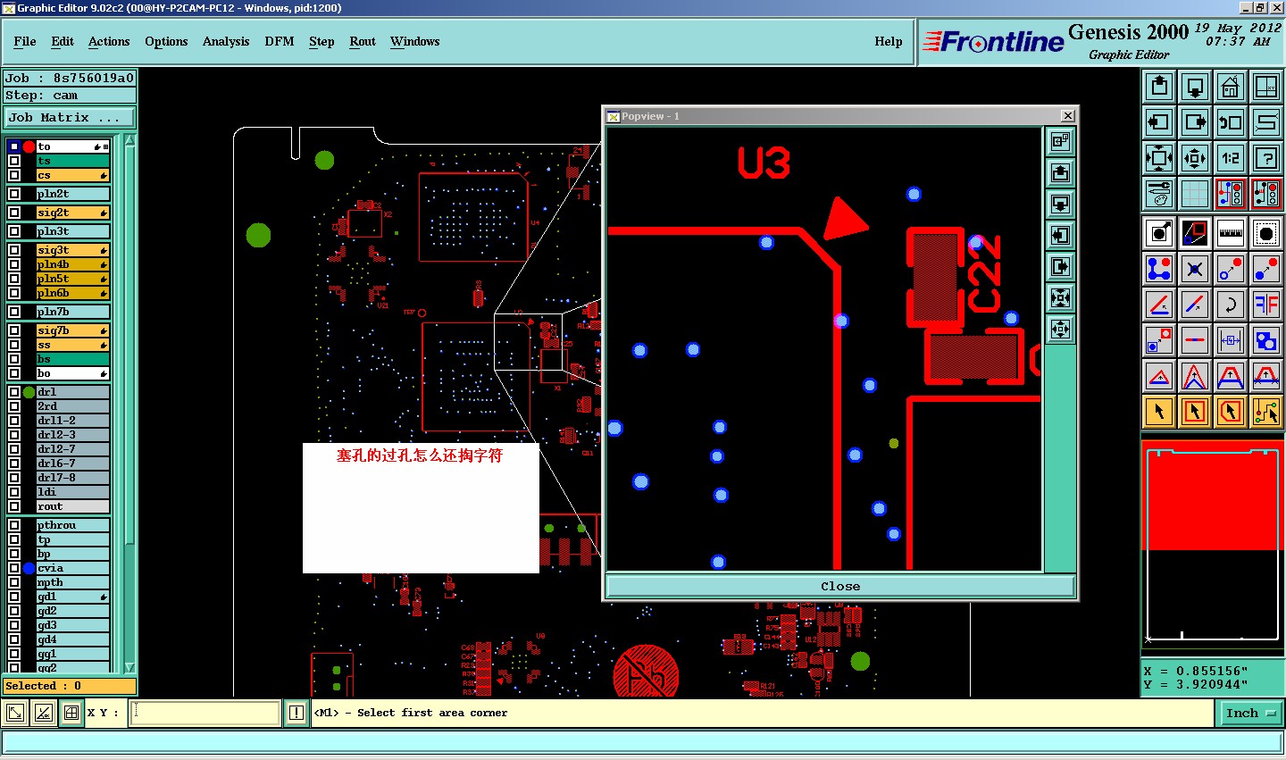Select the drl2-7 layer row
1286x760 pixels.
[x=72, y=449]
